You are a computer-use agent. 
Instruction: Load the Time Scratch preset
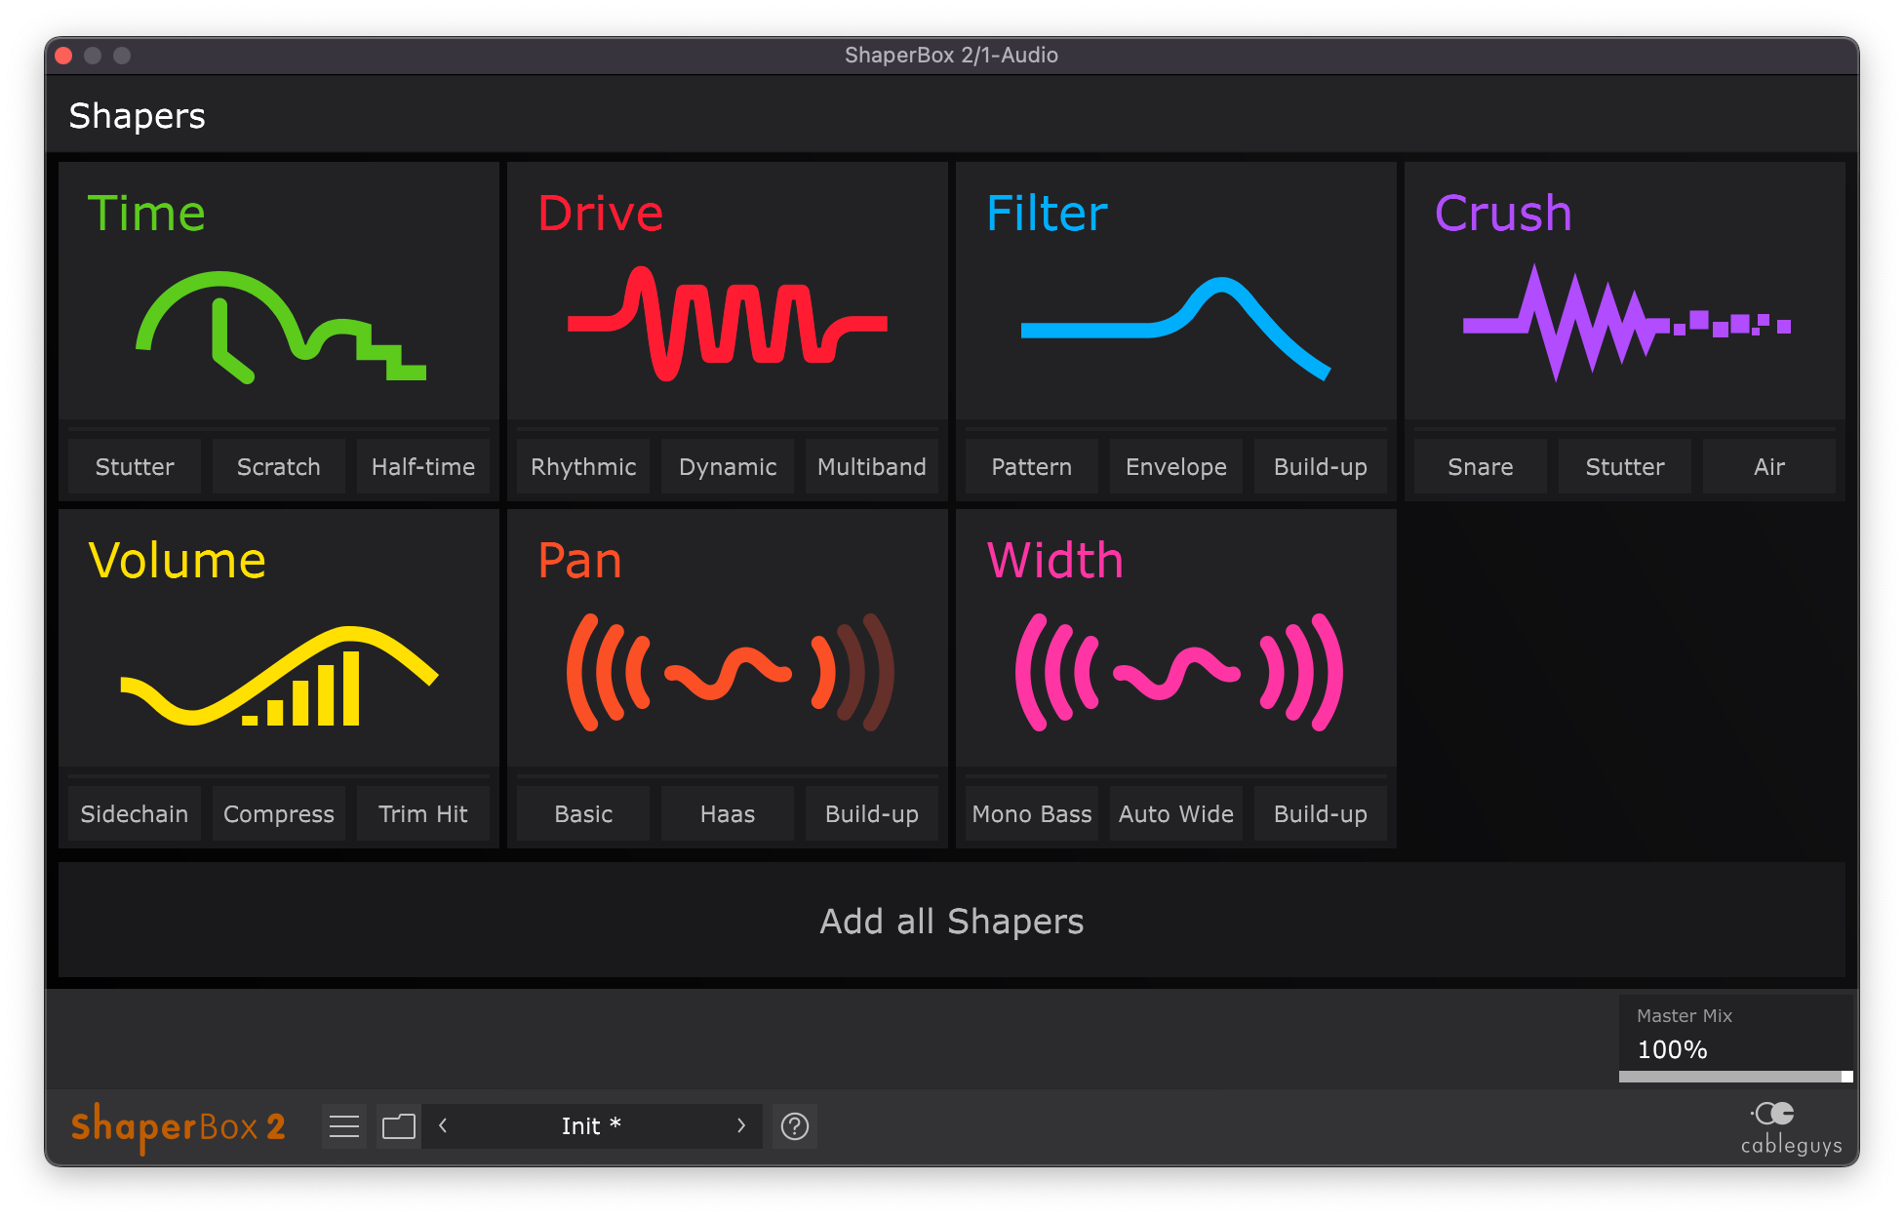coord(279,466)
